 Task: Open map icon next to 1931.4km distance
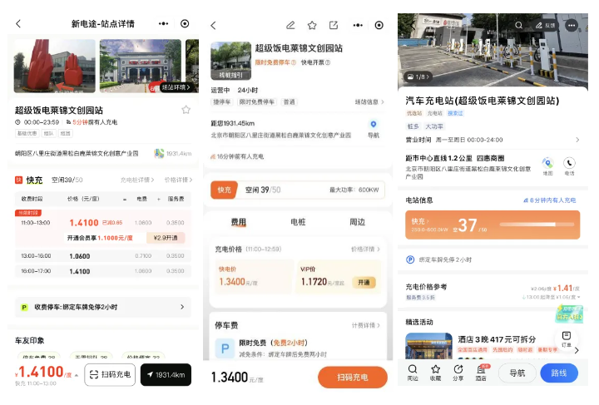pyautogui.click(x=159, y=154)
